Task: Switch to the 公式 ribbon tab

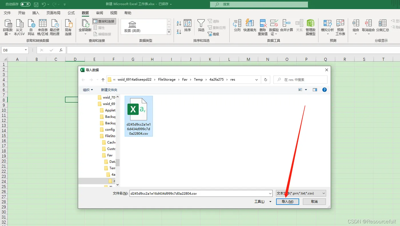Action: 71,13
